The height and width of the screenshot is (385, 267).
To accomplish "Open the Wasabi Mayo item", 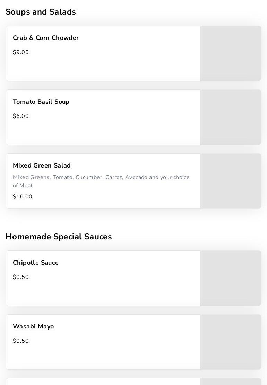I will coord(33,326).
